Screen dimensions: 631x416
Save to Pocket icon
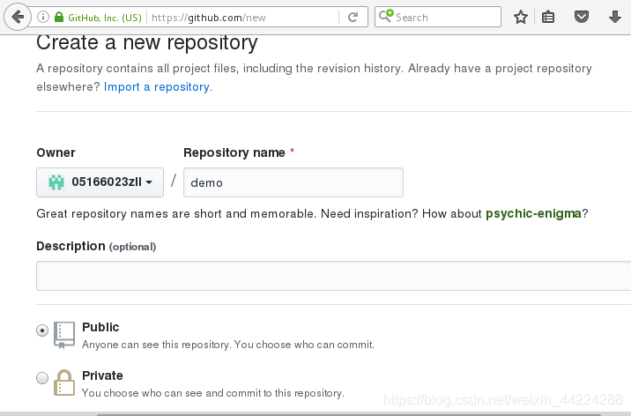coord(581,17)
